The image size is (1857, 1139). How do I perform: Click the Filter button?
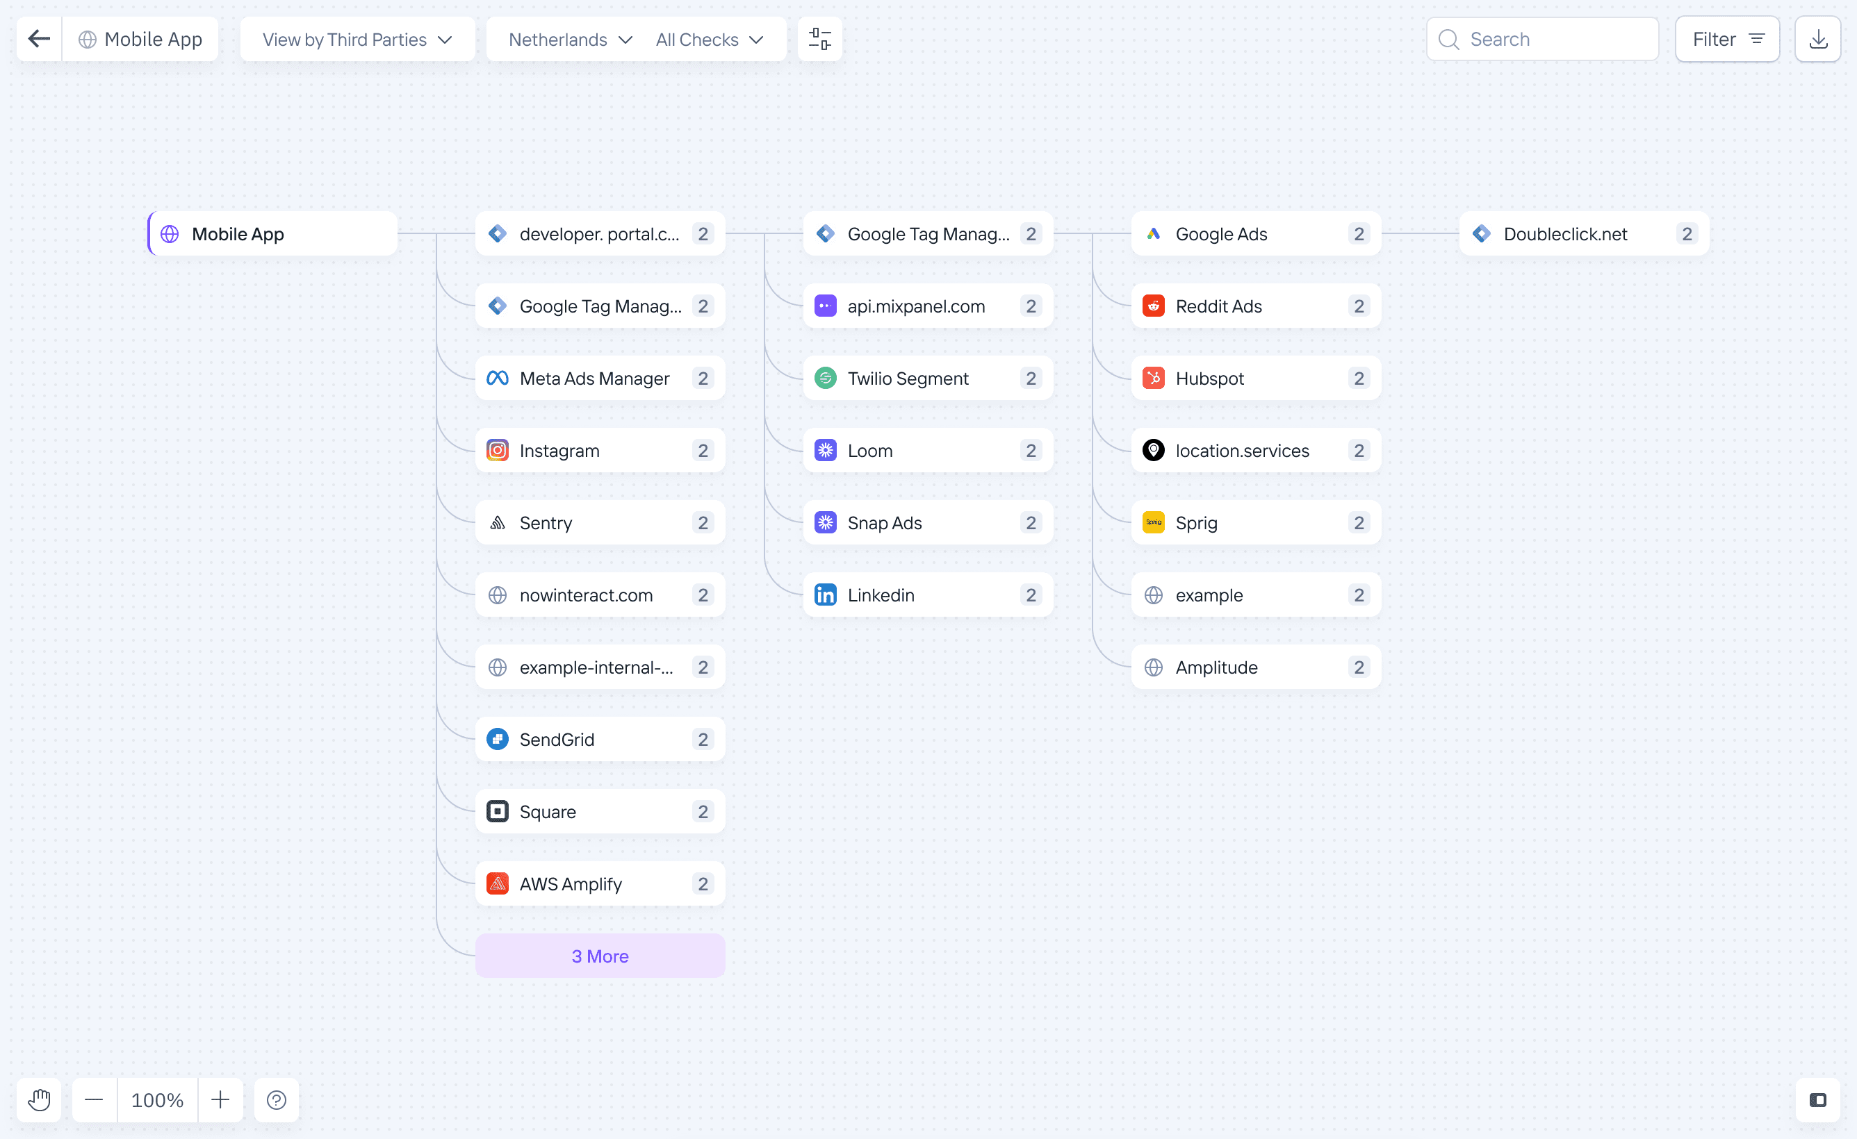[1726, 39]
